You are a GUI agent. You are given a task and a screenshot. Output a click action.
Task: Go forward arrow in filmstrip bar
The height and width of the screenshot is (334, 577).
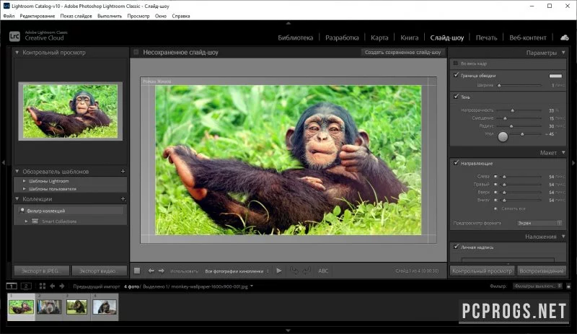pyautogui.click(x=62, y=286)
